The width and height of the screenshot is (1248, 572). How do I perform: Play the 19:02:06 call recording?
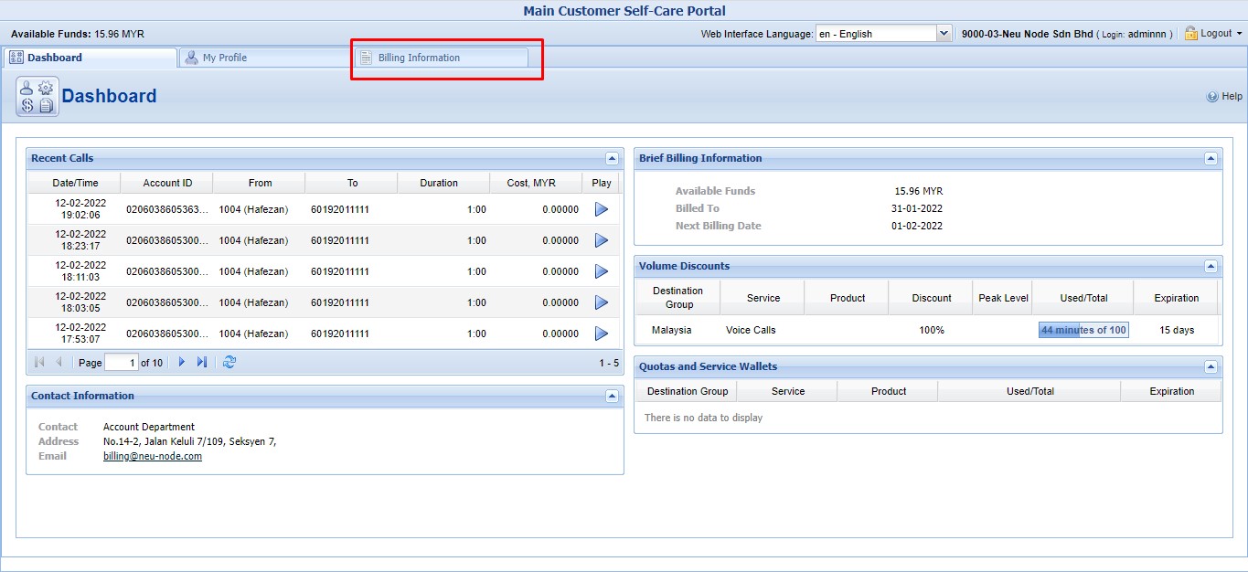[601, 209]
